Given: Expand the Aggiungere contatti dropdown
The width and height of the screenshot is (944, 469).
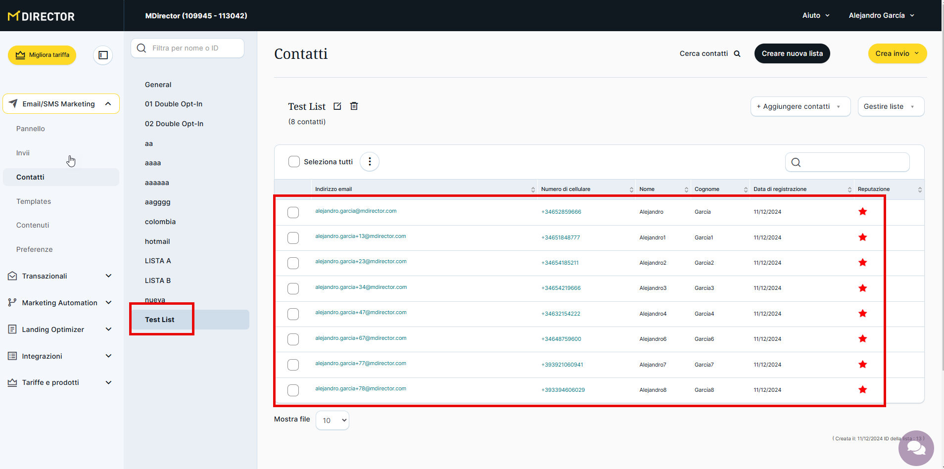Looking at the screenshot, I should 800,106.
